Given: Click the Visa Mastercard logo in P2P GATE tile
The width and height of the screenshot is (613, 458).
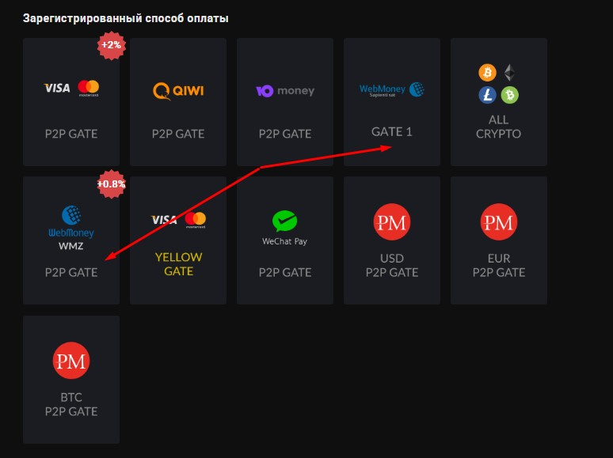Looking at the screenshot, I should pyautogui.click(x=70, y=88).
